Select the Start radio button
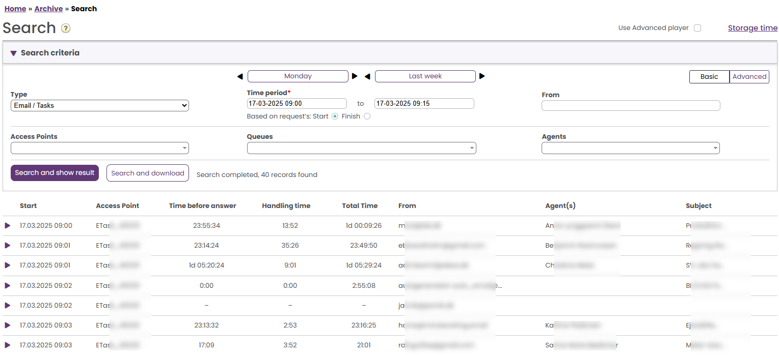This screenshot has width=779, height=355. tap(335, 116)
